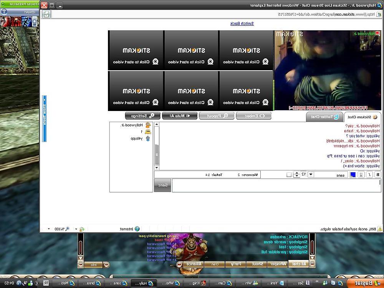The width and height of the screenshot is (384, 288).
Task: Focus the chat message input box
Action: [276, 185]
